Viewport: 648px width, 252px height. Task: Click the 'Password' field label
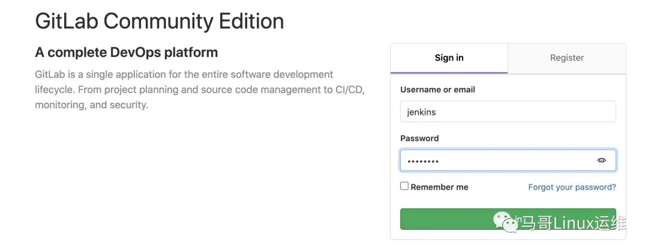pos(419,138)
